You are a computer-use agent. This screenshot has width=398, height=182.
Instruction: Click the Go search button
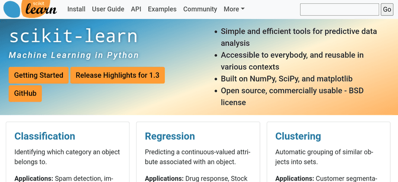pos(387,10)
